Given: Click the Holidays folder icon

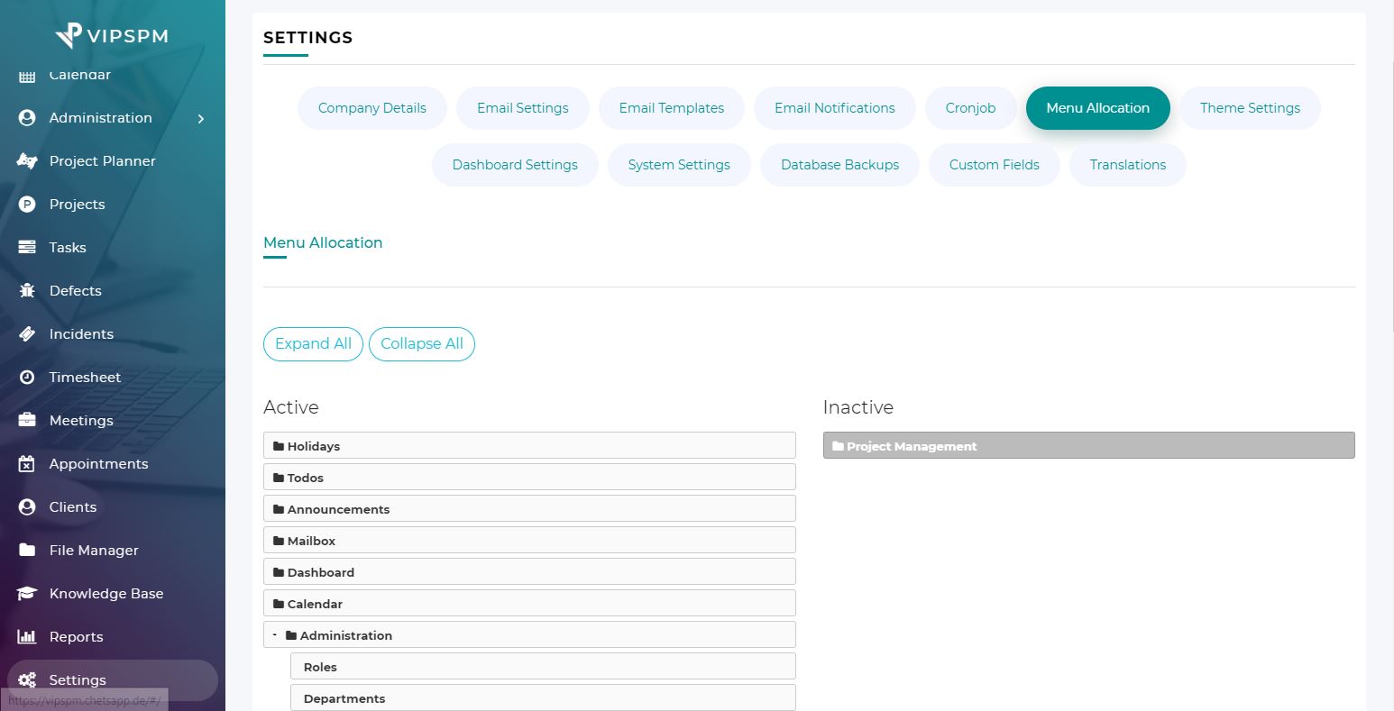Looking at the screenshot, I should coord(279,446).
